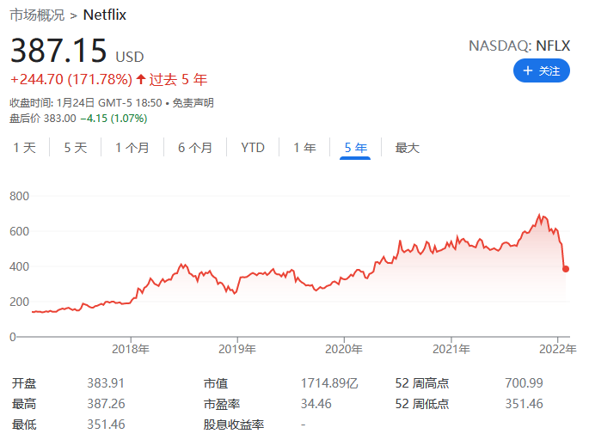This screenshot has width=589, height=446.
Task: Select the YTD time range tab
Action: click(253, 148)
